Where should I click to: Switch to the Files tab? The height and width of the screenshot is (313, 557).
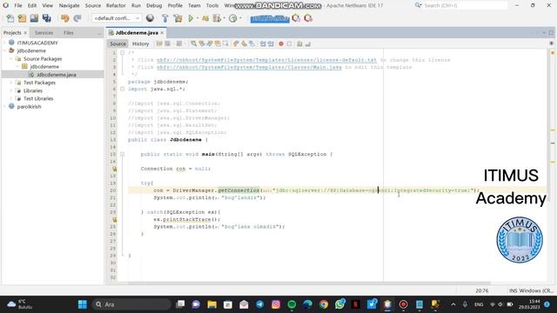(x=69, y=33)
